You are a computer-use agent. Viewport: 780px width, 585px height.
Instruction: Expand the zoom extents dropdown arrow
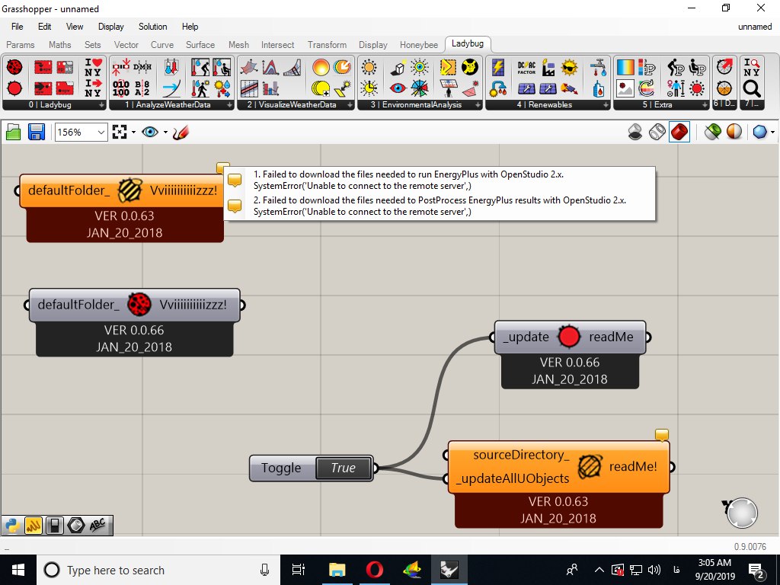coord(133,133)
